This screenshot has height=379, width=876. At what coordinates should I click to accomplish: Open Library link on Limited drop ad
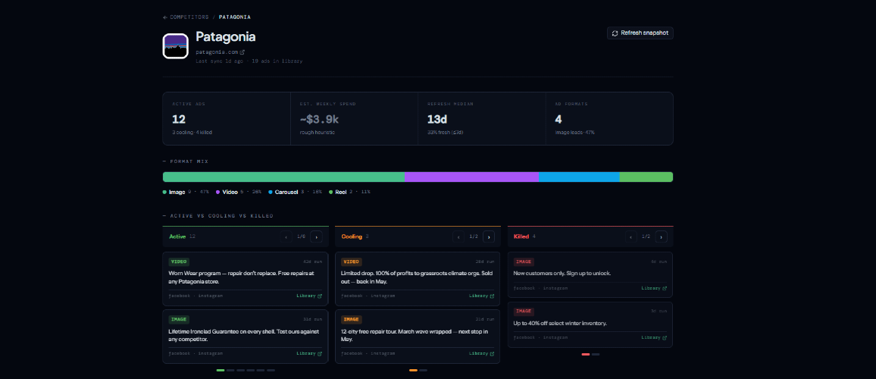tap(482, 296)
